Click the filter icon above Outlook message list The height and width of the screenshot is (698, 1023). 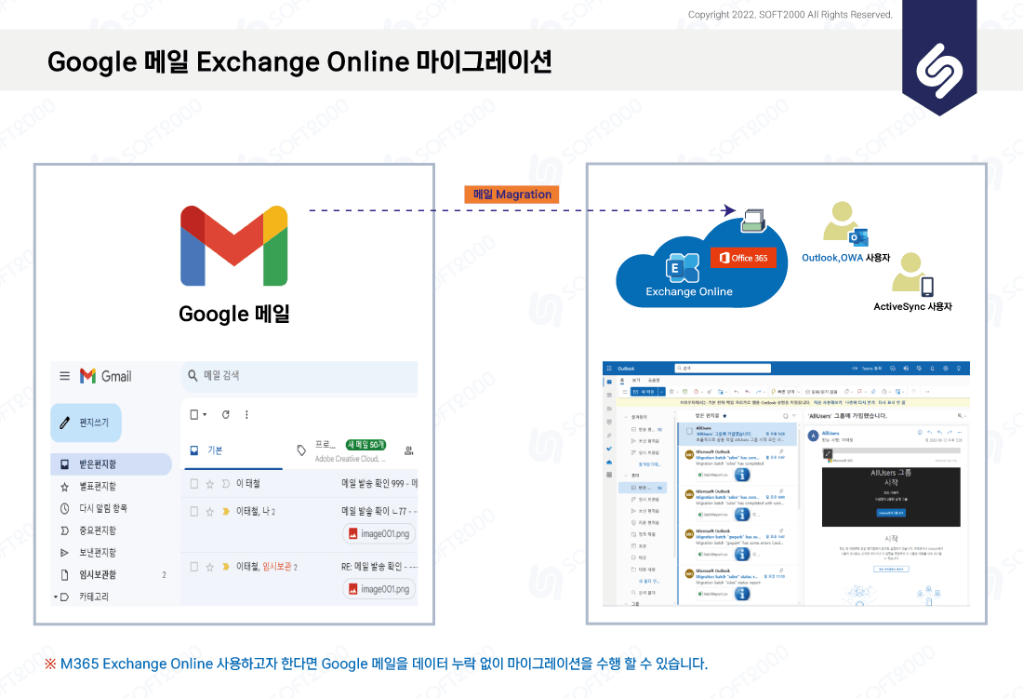click(794, 416)
